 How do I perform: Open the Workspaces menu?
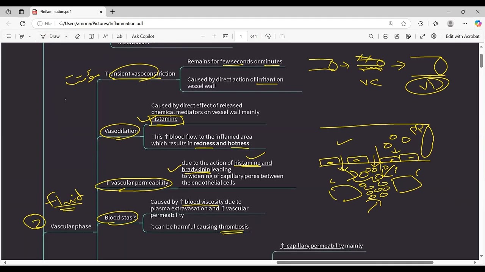coord(8,12)
